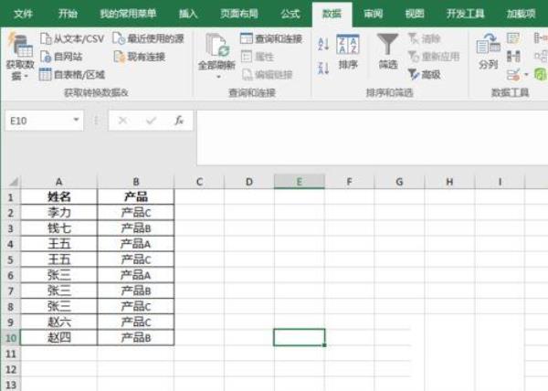548x391 pixels.
Task: Expand the 获取数据 dropdown arrow
Action: (x=26, y=76)
